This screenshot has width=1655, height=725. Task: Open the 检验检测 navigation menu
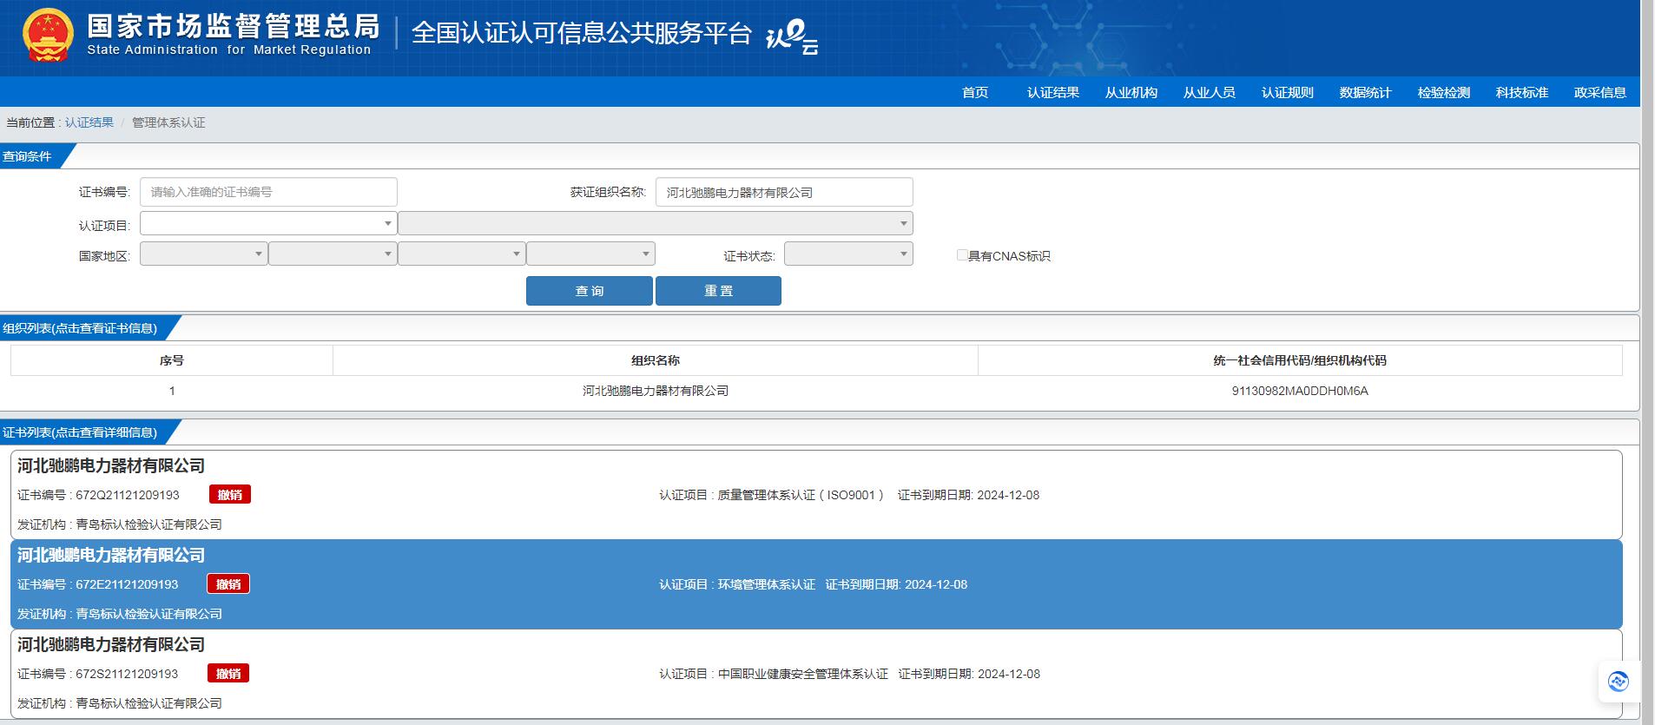click(x=1444, y=93)
